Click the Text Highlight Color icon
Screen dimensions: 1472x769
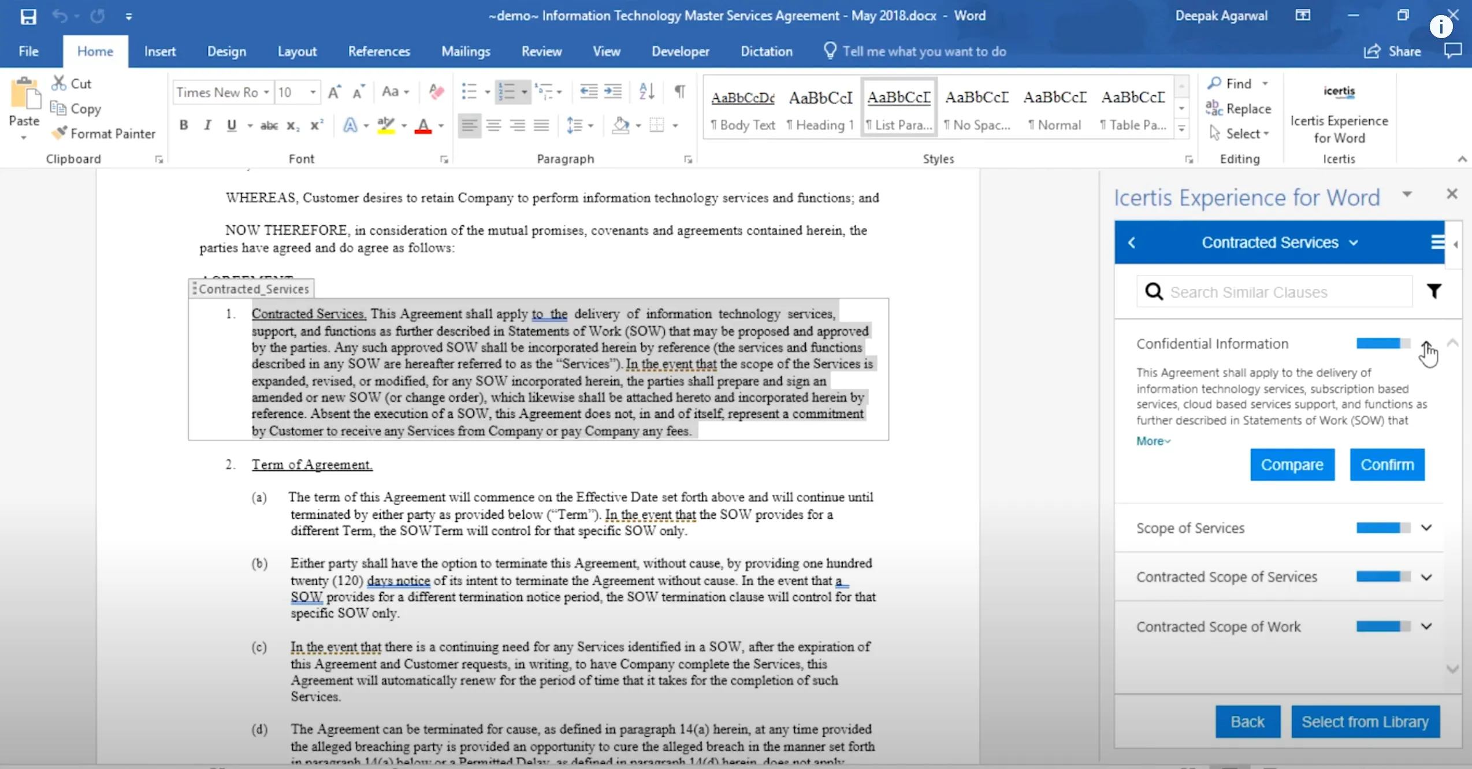point(386,125)
